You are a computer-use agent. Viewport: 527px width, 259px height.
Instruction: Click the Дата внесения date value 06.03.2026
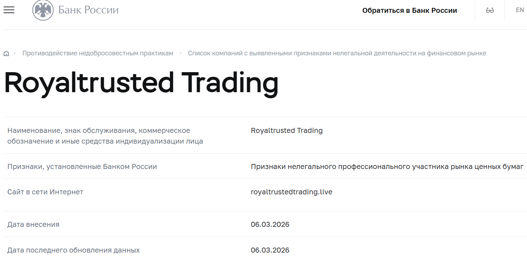(x=270, y=224)
